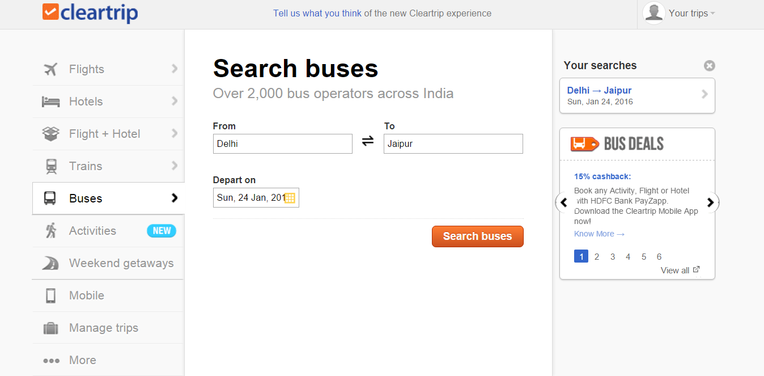Click the Flights airplane icon
Screen dimensions: 764x376
50,69
